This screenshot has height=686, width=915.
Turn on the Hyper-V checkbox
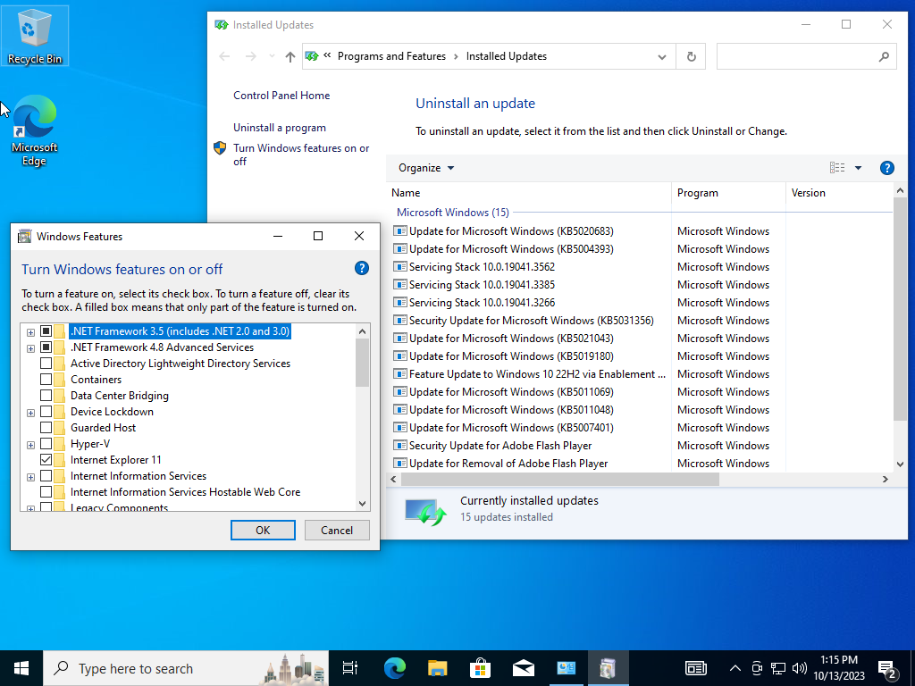point(46,444)
